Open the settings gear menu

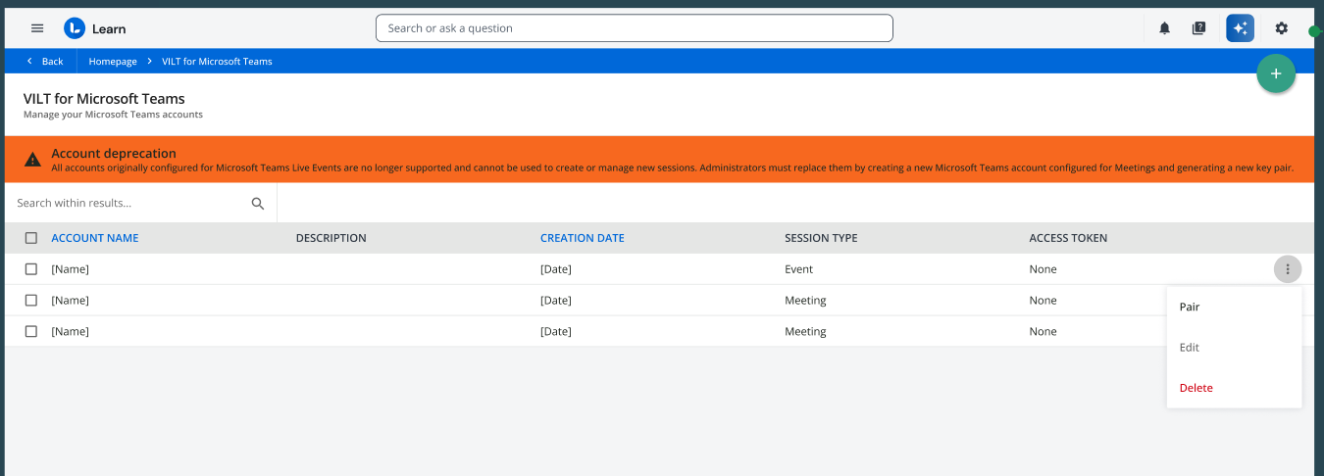(1281, 28)
